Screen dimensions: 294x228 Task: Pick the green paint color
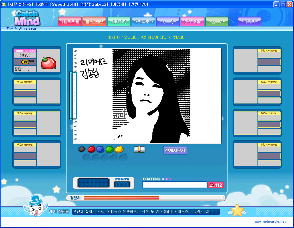coord(110,149)
